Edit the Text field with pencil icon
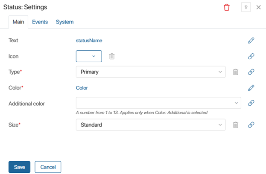Viewport: 266px width, 174px height. point(251,41)
